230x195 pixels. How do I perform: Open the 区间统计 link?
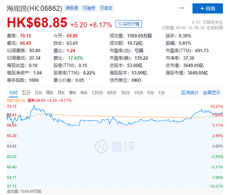[x=190, y=93]
